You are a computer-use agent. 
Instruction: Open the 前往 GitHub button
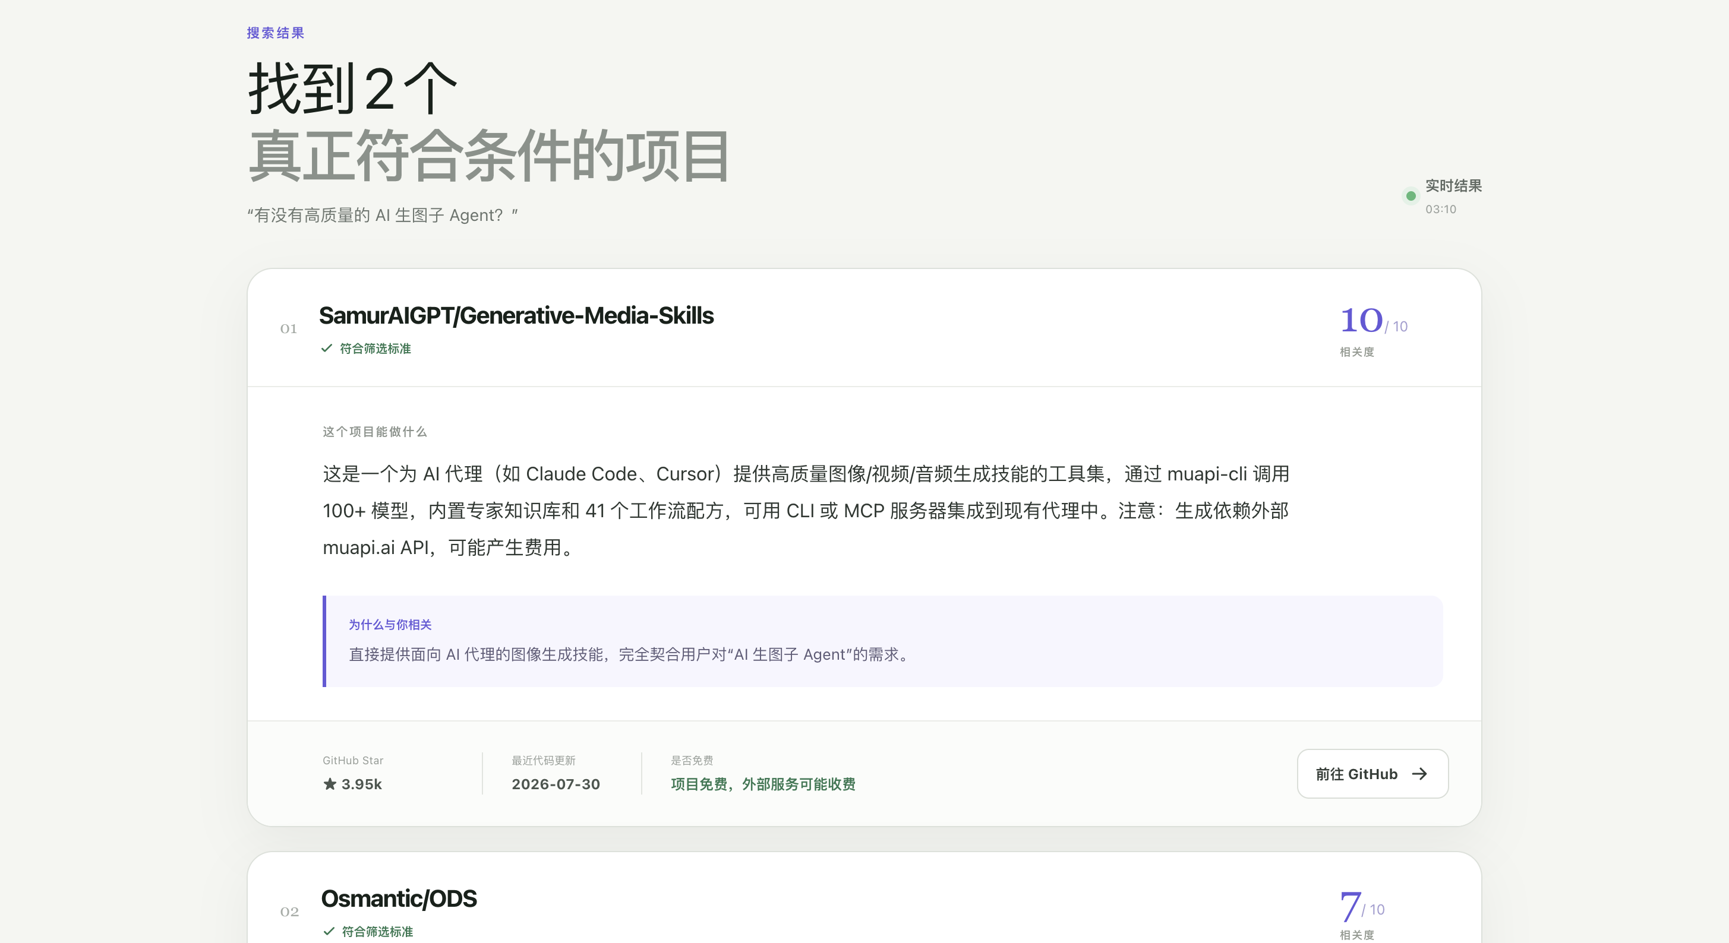click(x=1372, y=773)
